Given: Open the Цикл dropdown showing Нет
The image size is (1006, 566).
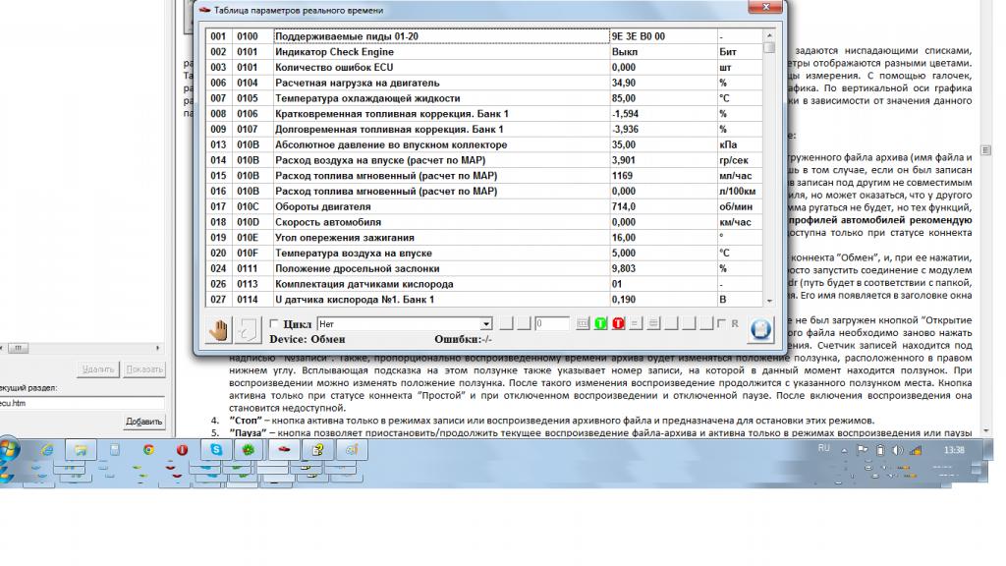Looking at the screenshot, I should point(485,323).
